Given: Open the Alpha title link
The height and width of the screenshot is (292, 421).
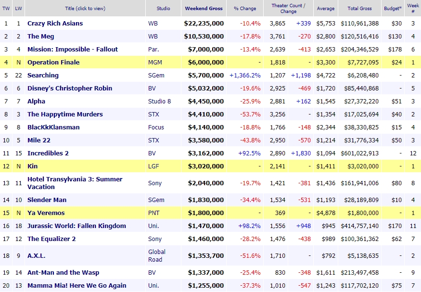Looking at the screenshot, I should 36,101.
